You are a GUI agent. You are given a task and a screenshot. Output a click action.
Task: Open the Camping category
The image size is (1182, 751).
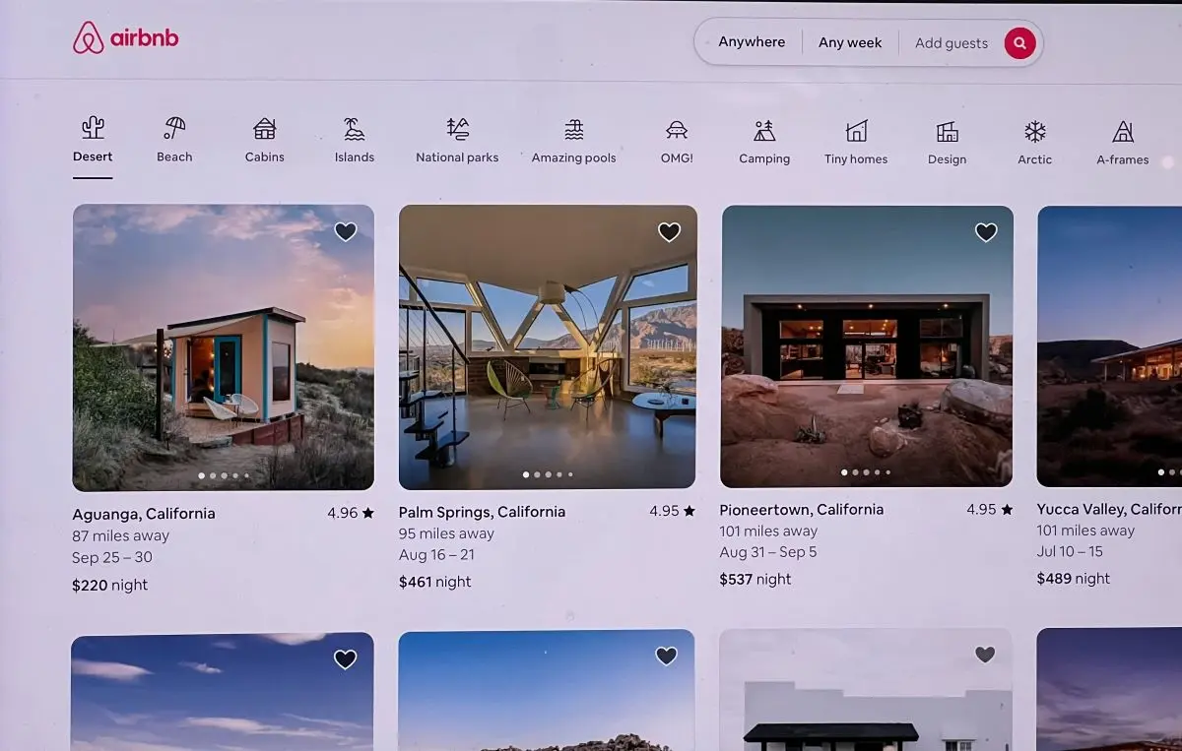coord(763,138)
